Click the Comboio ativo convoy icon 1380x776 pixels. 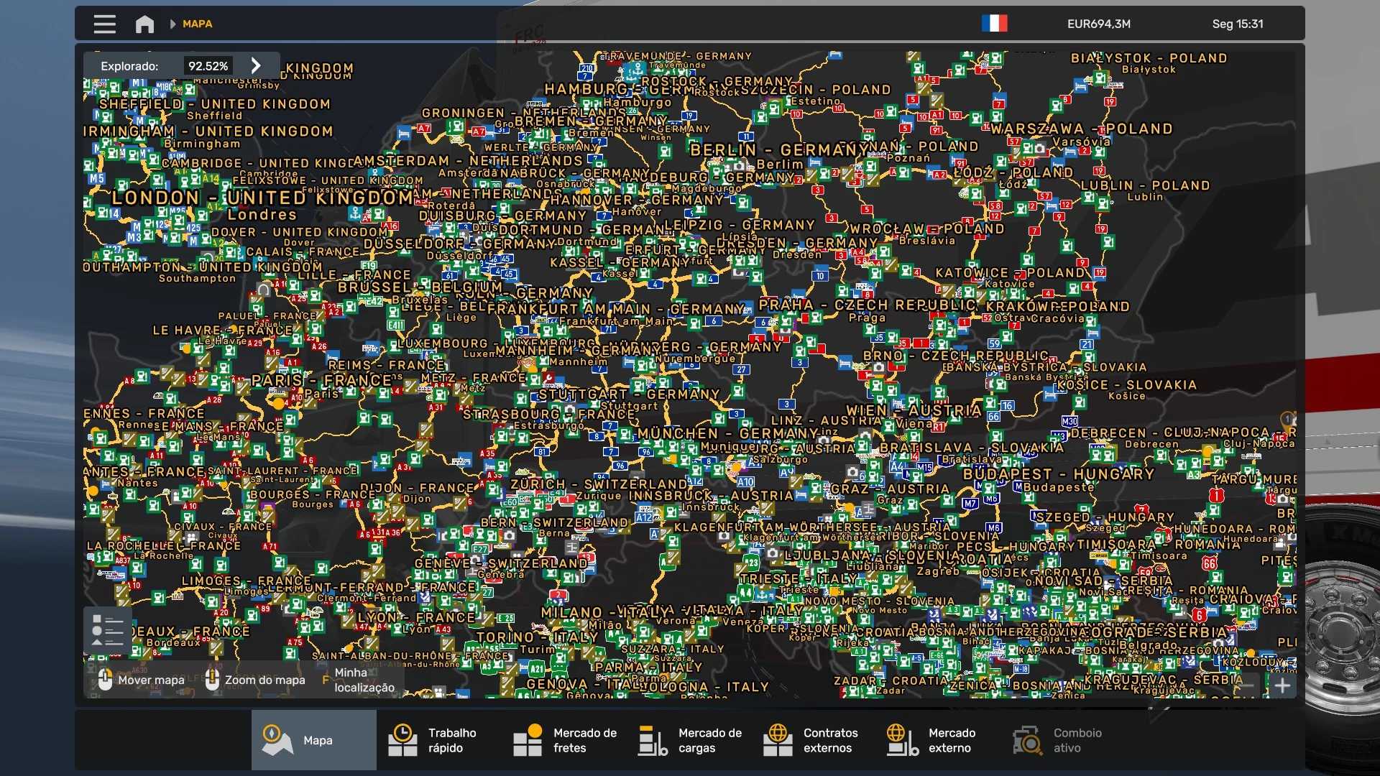pyautogui.click(x=1027, y=740)
